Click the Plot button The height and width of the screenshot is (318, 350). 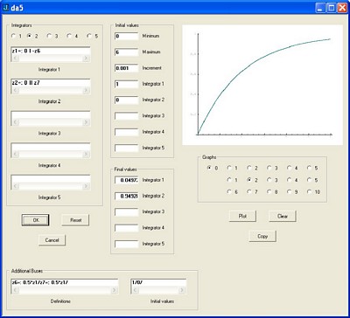tap(242, 217)
